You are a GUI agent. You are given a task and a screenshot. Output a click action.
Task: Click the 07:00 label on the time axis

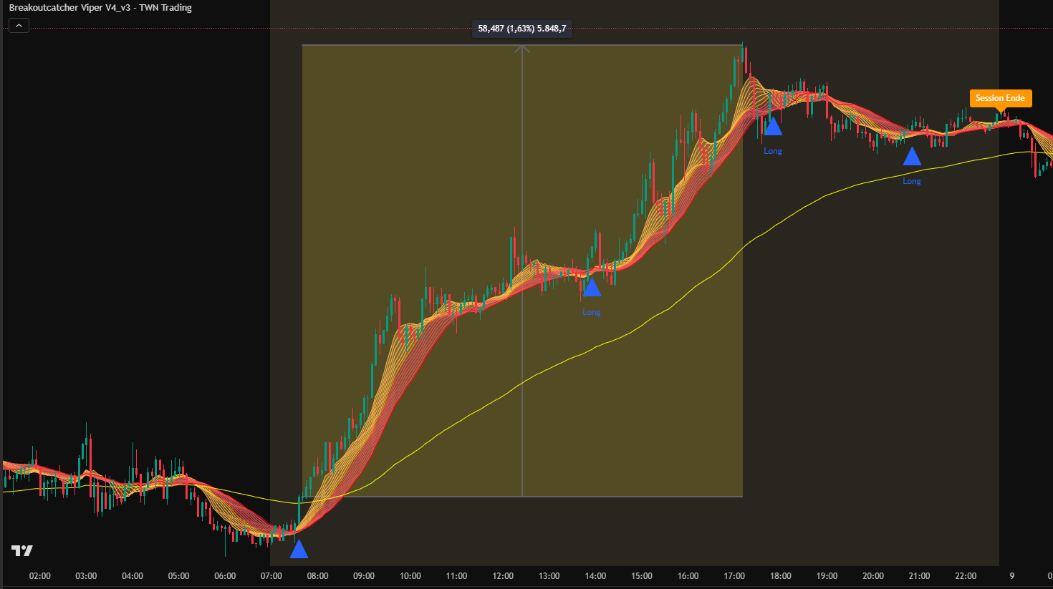click(271, 576)
